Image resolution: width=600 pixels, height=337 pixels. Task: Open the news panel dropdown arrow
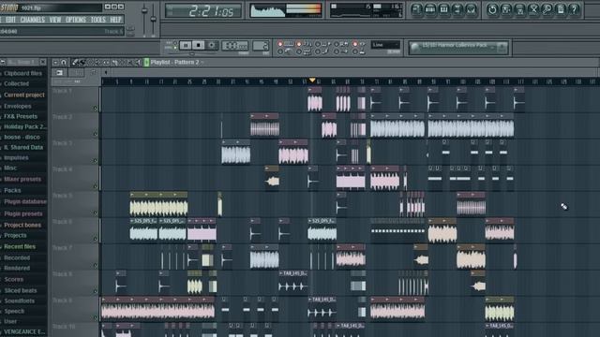502,47
